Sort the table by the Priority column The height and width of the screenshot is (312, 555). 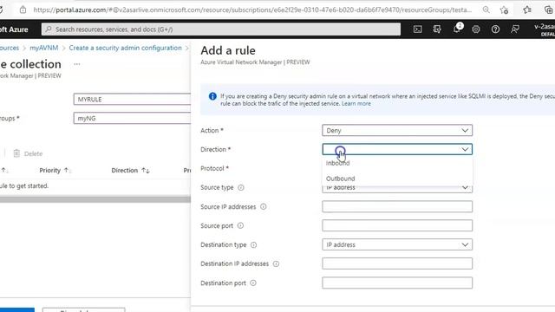(x=55, y=171)
